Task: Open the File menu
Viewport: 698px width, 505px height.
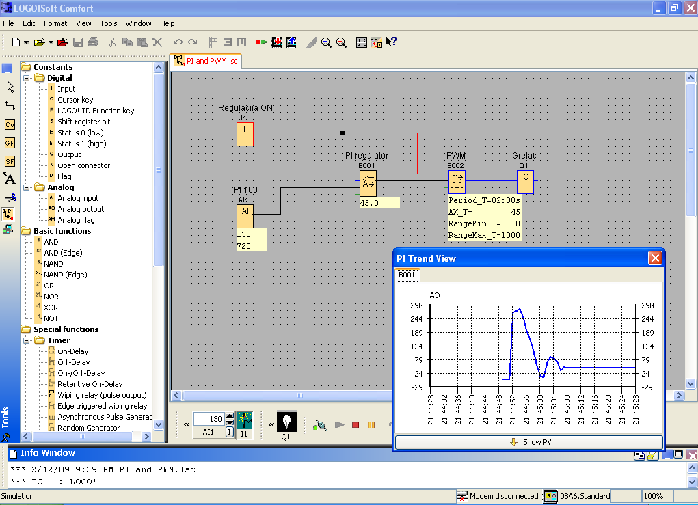Action: (x=8, y=23)
